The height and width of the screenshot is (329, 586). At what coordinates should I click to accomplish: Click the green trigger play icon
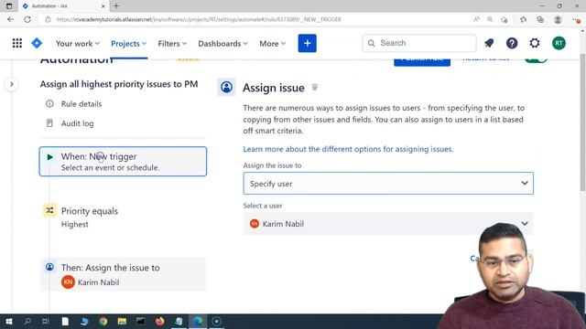pos(50,157)
